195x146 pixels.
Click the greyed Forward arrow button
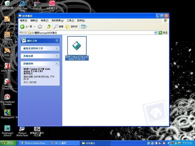point(40,27)
